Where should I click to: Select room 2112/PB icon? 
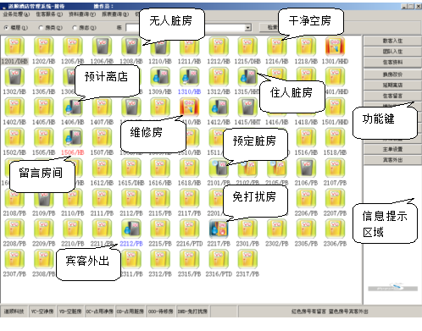coord(131,199)
